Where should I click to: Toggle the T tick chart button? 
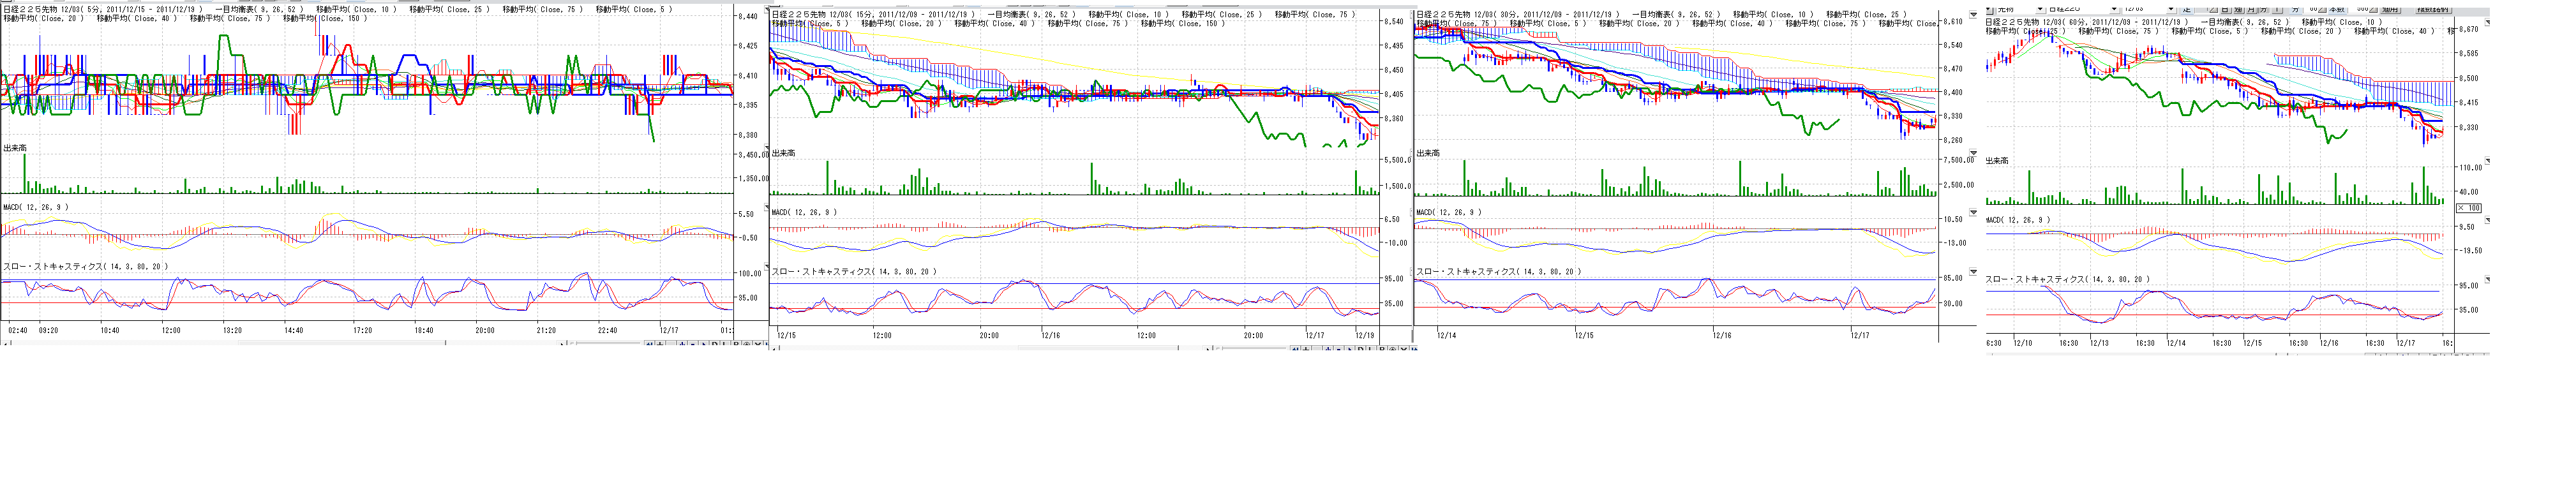[x=2277, y=9]
